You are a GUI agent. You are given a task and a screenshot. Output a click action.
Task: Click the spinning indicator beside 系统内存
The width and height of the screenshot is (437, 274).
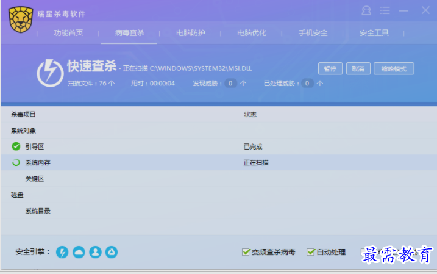[16, 162]
